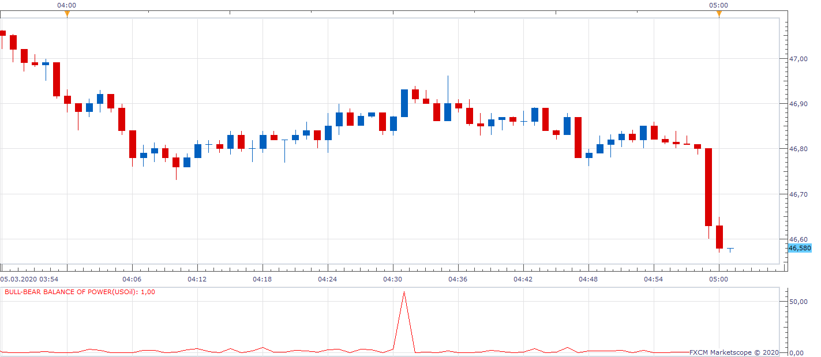Click the 04:36 time axis label
The image size is (821, 357).
(x=458, y=279)
